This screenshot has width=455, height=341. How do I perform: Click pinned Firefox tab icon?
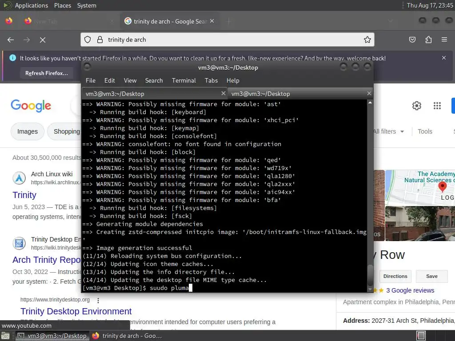(x=9, y=21)
